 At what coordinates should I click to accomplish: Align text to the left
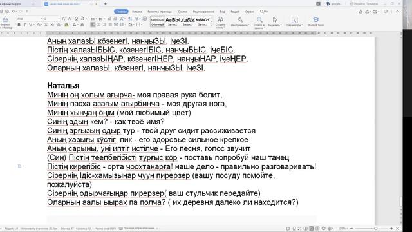(93, 24)
